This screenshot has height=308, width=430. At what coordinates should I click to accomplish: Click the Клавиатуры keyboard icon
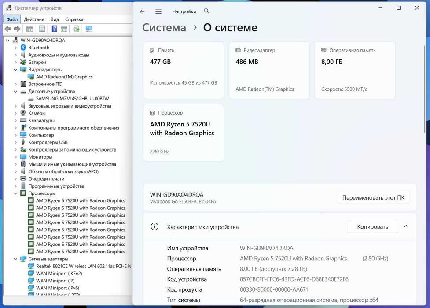[23, 120]
